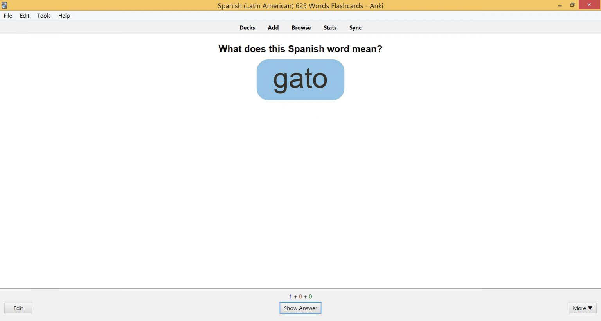The width and height of the screenshot is (601, 321).
Task: Restore down the Anki window
Action: coord(572,5)
